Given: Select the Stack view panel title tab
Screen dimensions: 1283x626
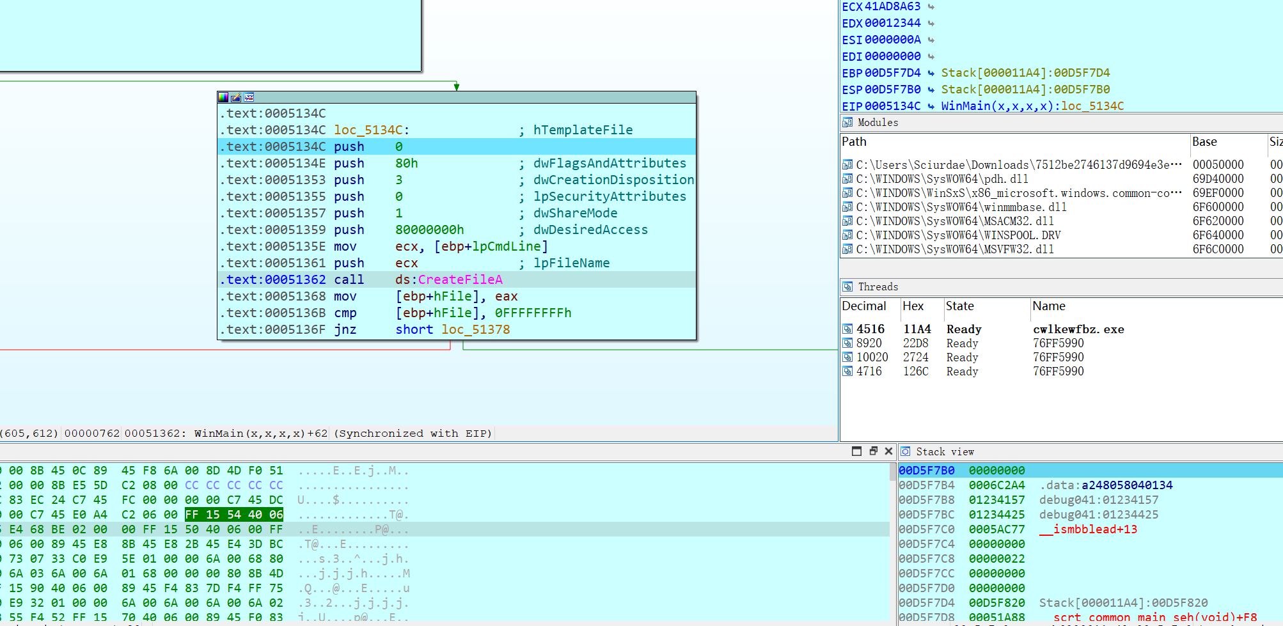Looking at the screenshot, I should (x=945, y=452).
